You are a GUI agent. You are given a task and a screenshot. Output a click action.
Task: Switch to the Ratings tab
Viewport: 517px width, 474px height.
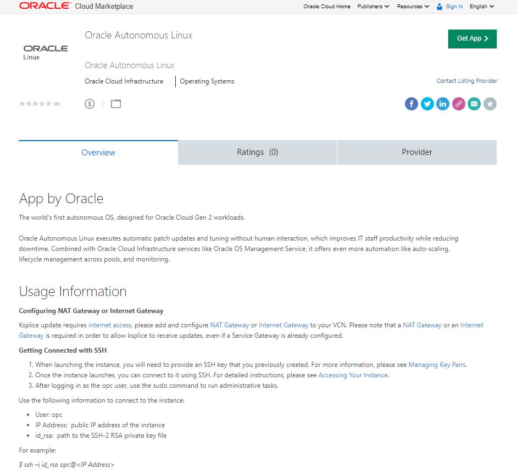pos(257,152)
